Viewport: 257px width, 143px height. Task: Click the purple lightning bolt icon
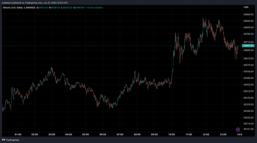click(x=238, y=129)
